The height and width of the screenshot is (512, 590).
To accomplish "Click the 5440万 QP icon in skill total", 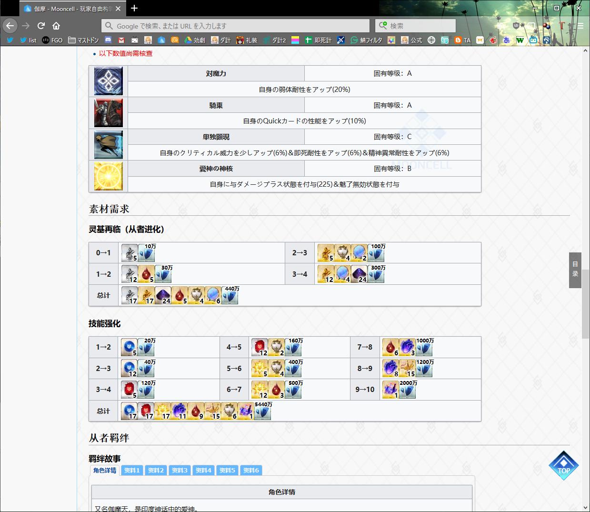I will coord(263,411).
